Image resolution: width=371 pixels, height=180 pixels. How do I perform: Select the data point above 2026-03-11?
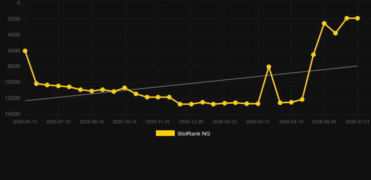coord(258,104)
